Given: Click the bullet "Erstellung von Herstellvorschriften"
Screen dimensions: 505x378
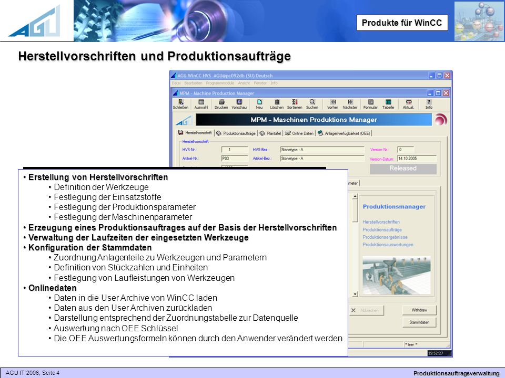Looking at the screenshot, I should (x=98, y=177).
